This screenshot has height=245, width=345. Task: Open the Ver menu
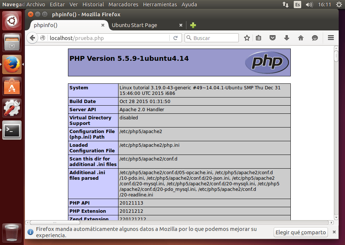pos(74,4)
